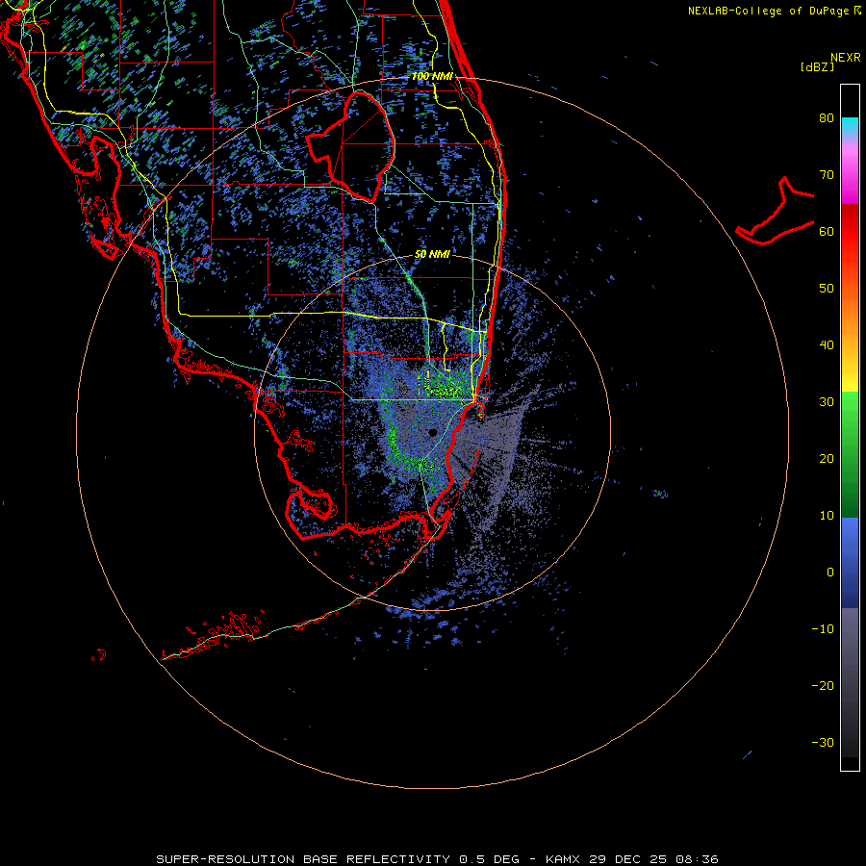The width and height of the screenshot is (866, 866).
Task: Select the 40 value on dBZ scale
Action: [827, 345]
